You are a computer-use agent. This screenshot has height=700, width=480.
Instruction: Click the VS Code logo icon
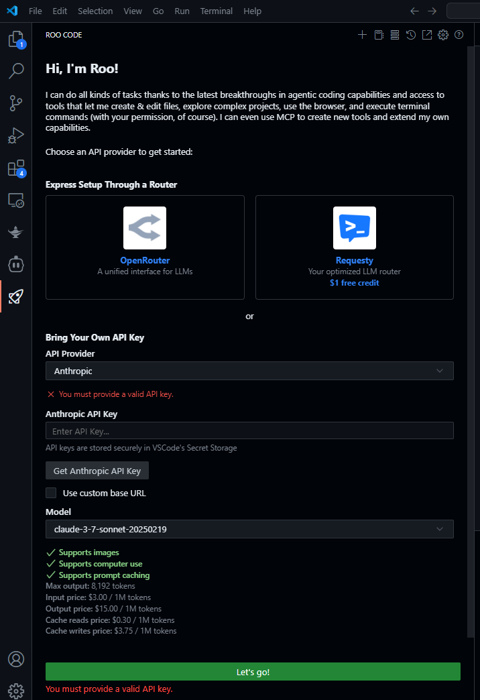pos(13,11)
